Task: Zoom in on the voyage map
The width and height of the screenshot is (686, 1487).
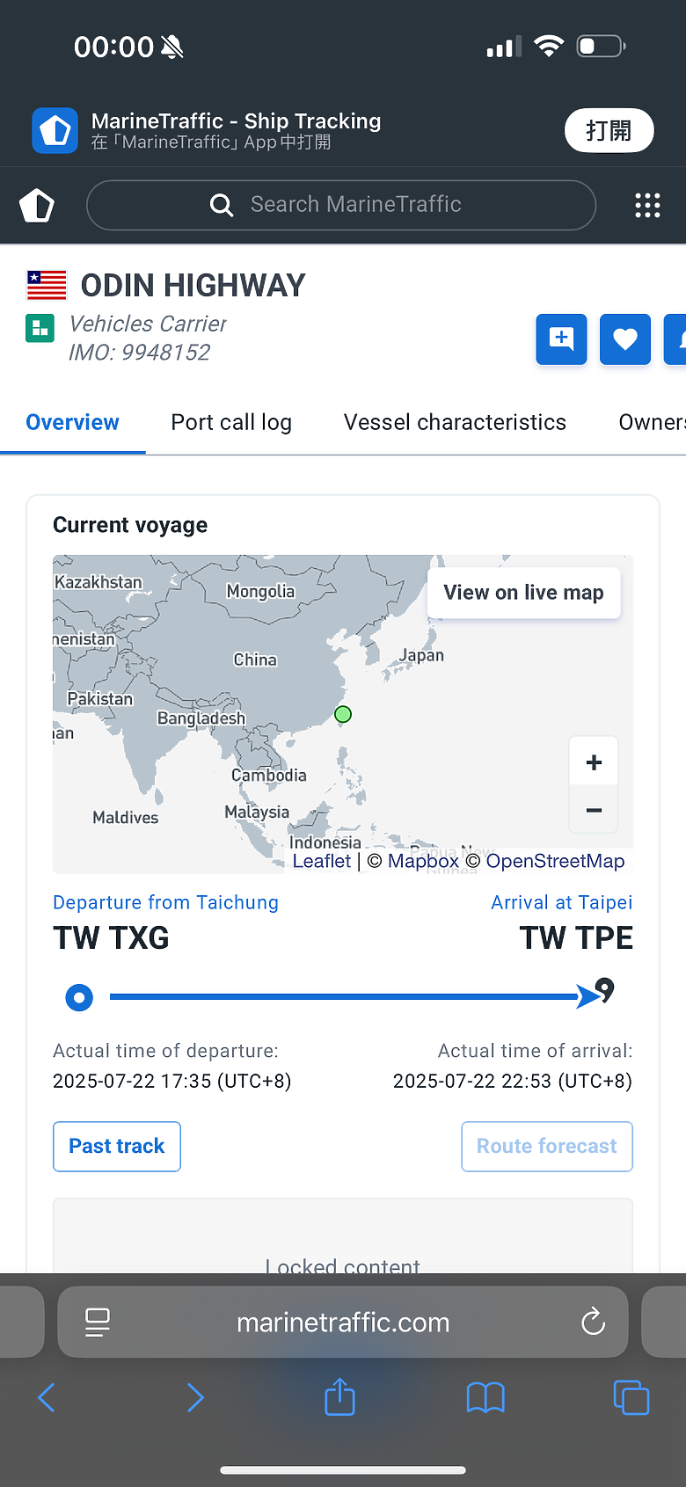Action: coord(594,762)
